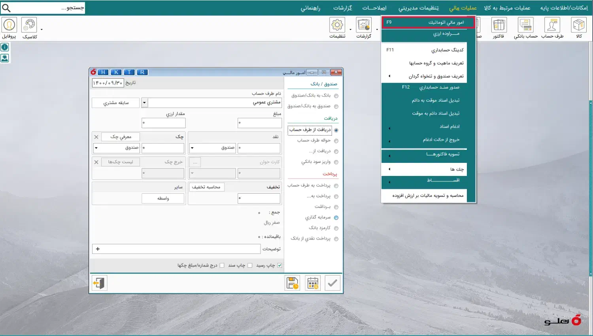The width and height of the screenshot is (593, 336).
Task: Expand the مشتري عمومي account dropdown
Action: pos(144,103)
